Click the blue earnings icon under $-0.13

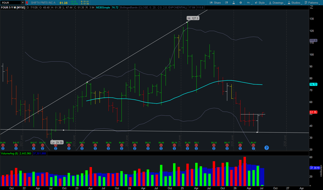click(43, 148)
